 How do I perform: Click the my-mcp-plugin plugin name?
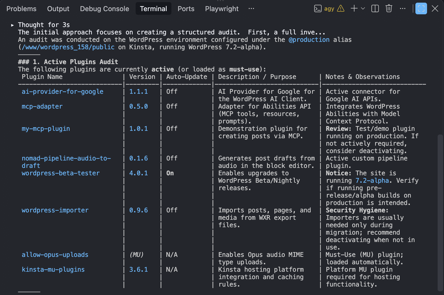[46, 129]
